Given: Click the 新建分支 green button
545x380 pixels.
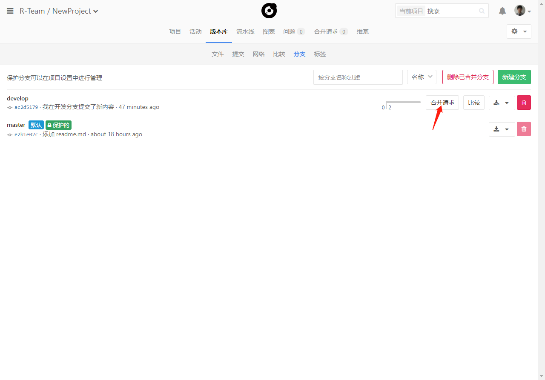Looking at the screenshot, I should [x=514, y=77].
